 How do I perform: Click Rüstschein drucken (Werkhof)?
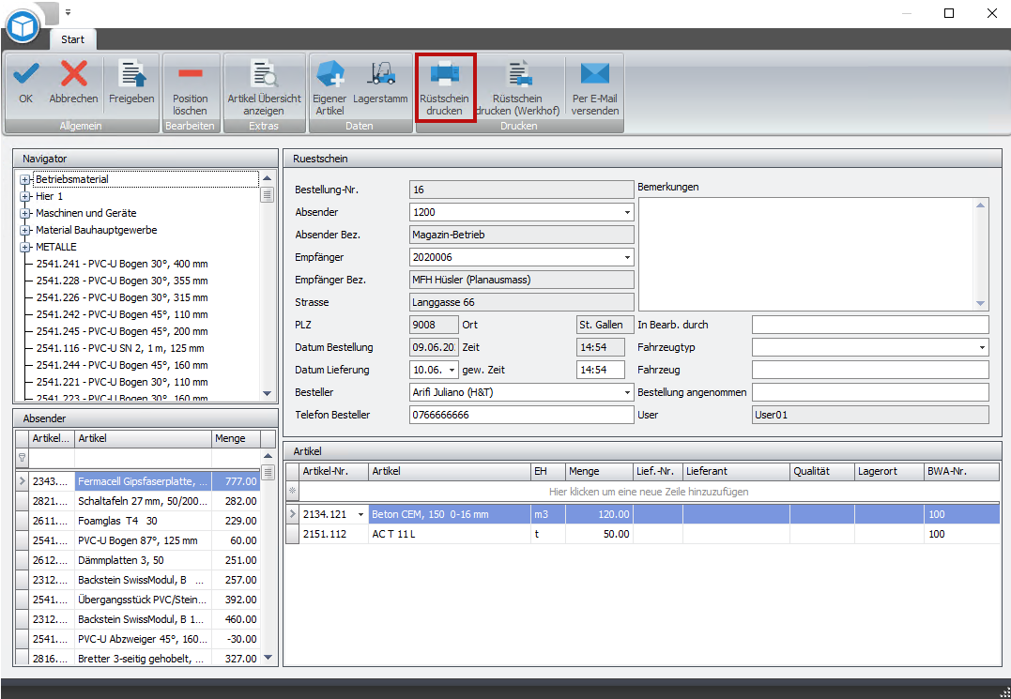point(518,87)
